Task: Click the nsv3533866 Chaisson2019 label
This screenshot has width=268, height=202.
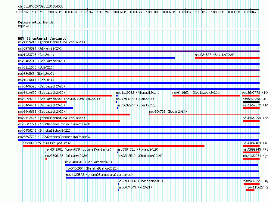Action: click(x=140, y=181)
